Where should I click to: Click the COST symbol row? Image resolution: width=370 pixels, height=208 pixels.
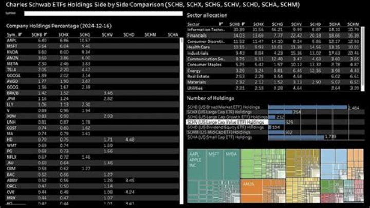pyautogui.click(x=92, y=128)
